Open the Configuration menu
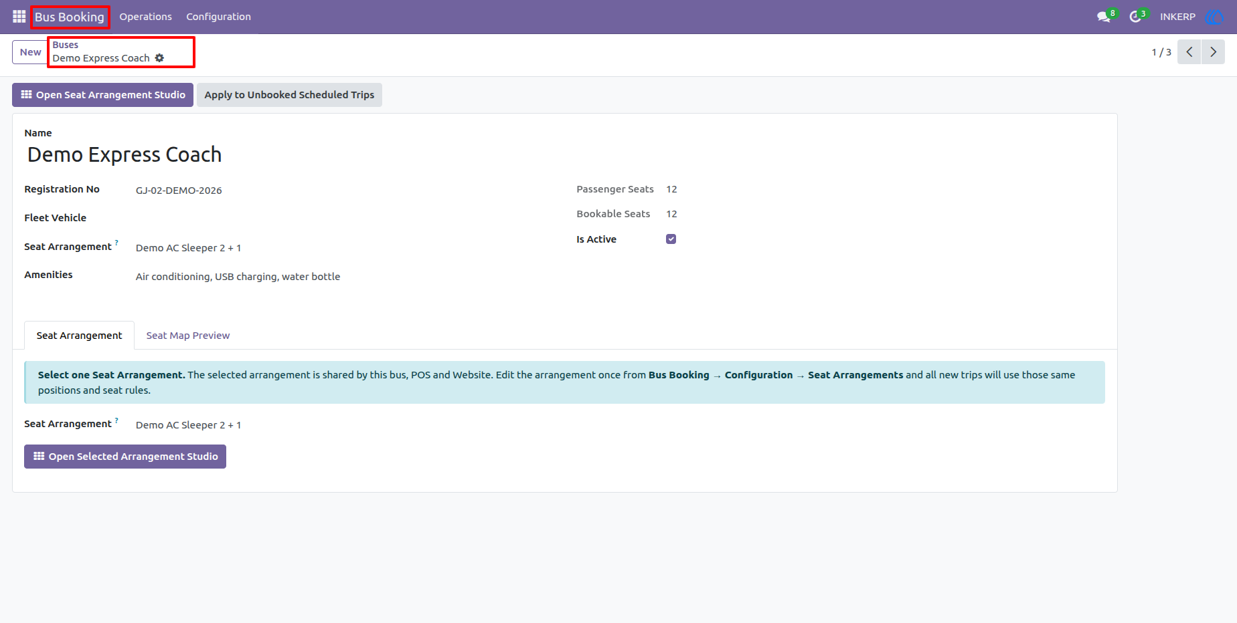 (218, 17)
